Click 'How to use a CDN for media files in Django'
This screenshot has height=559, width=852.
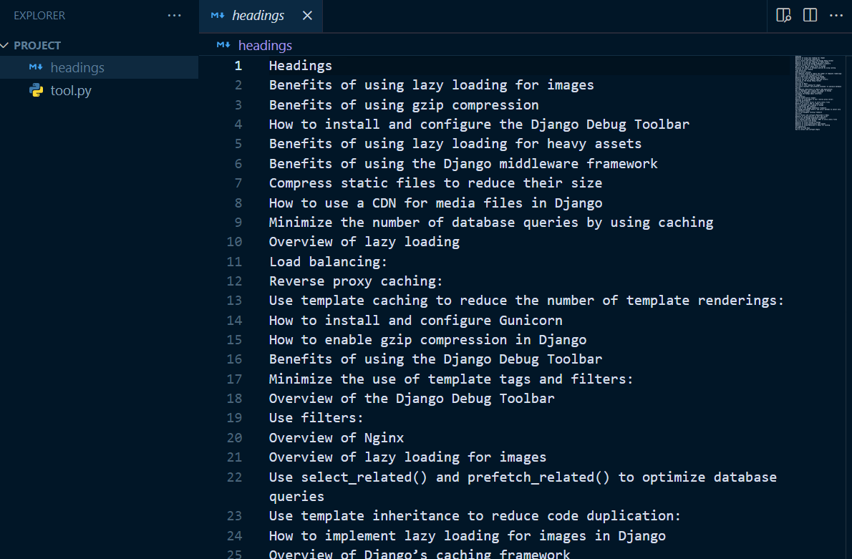[435, 203]
